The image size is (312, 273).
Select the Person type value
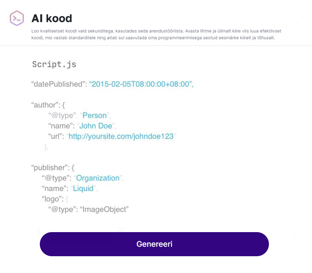95,115
